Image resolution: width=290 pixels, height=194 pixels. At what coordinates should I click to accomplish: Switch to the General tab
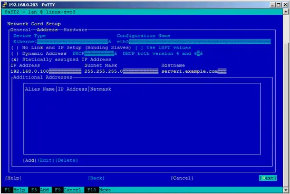21,30
